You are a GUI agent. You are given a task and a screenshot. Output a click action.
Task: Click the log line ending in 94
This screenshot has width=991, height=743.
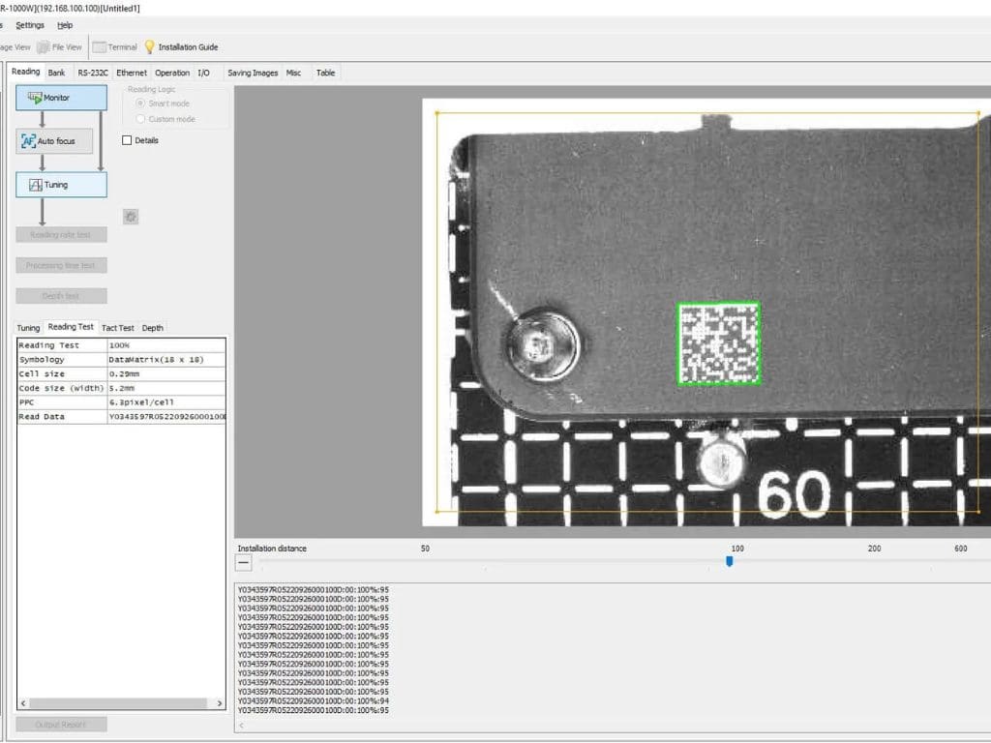coord(314,701)
